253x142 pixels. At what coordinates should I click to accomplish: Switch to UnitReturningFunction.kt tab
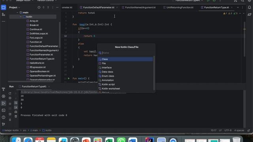[x=178, y=7]
